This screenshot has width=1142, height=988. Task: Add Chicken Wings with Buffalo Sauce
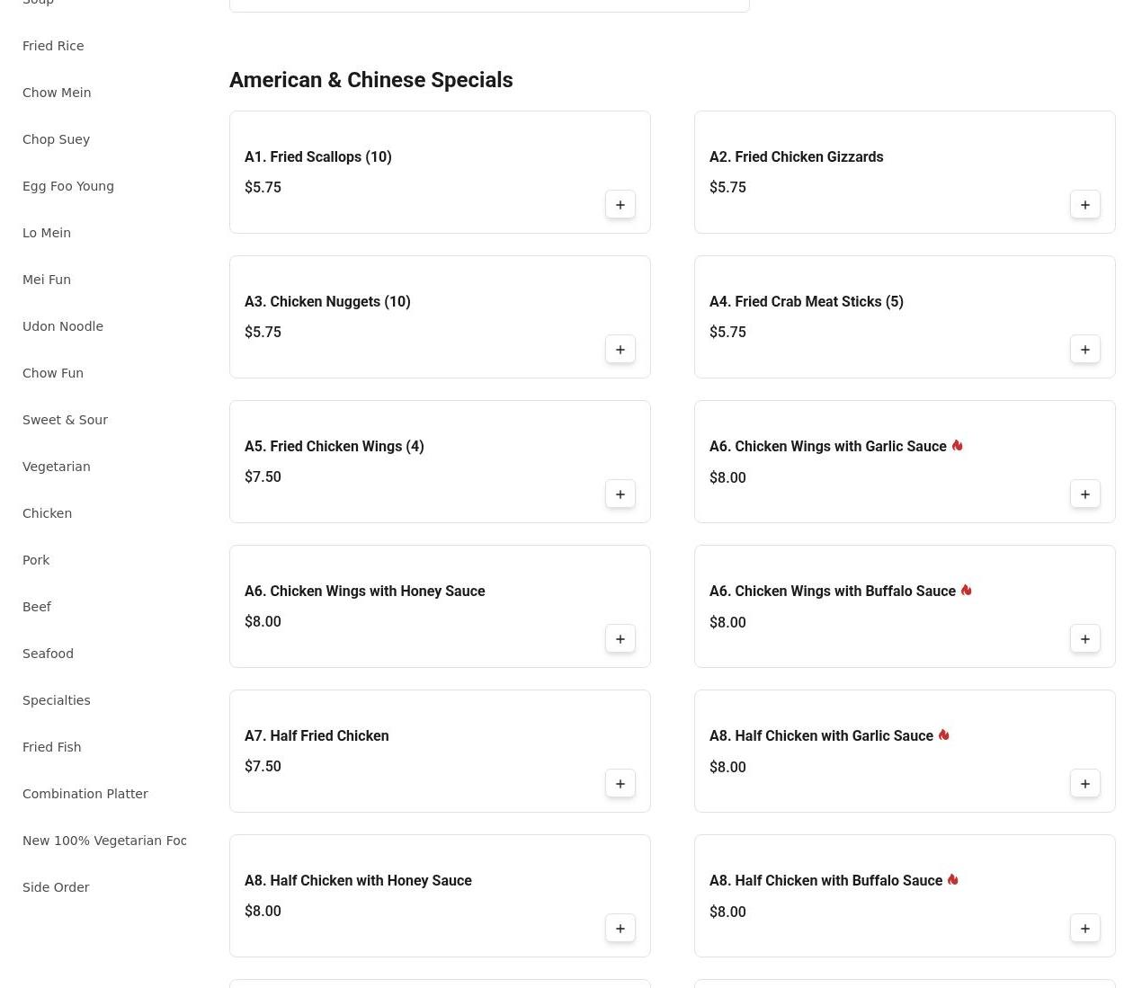coord(1084,639)
